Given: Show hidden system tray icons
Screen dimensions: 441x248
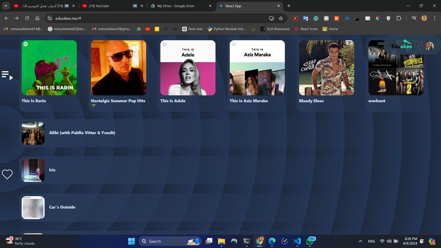Looking at the screenshot, I should 360,241.
